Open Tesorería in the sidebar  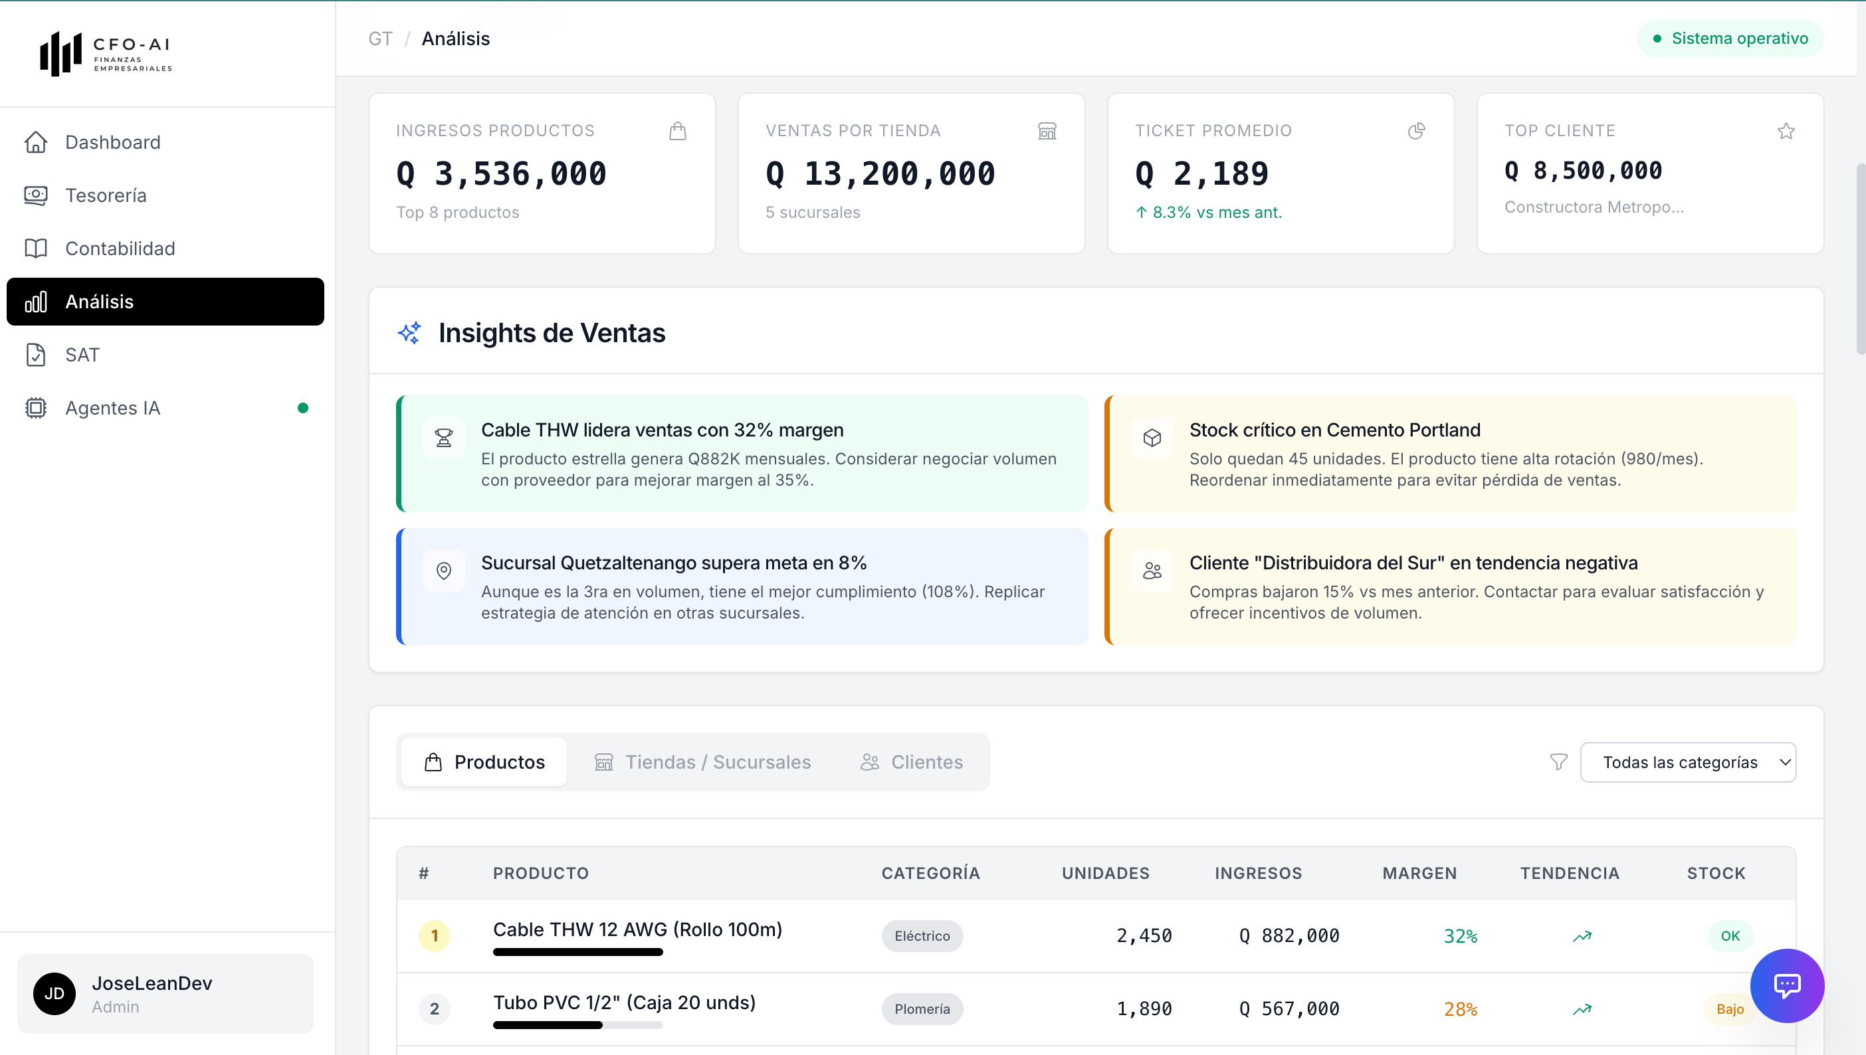[106, 195]
